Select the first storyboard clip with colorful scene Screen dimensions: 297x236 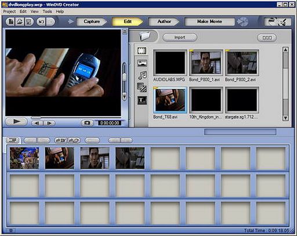(24, 158)
